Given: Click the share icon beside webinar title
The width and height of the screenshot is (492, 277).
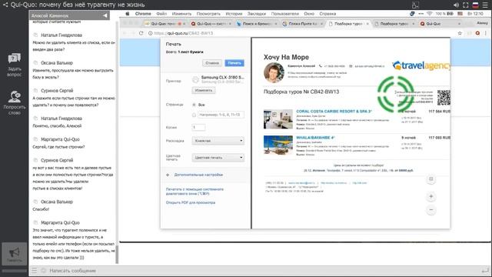Looking at the screenshot, I should click(5, 5).
